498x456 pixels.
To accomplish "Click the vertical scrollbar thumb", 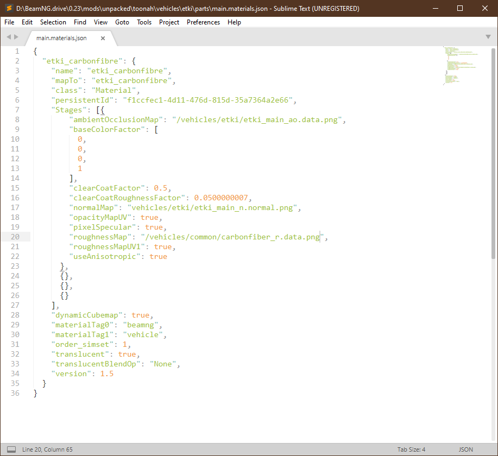I will (x=493, y=153).
